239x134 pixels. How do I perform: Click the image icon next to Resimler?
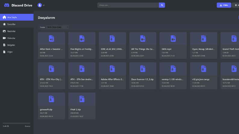4,31
